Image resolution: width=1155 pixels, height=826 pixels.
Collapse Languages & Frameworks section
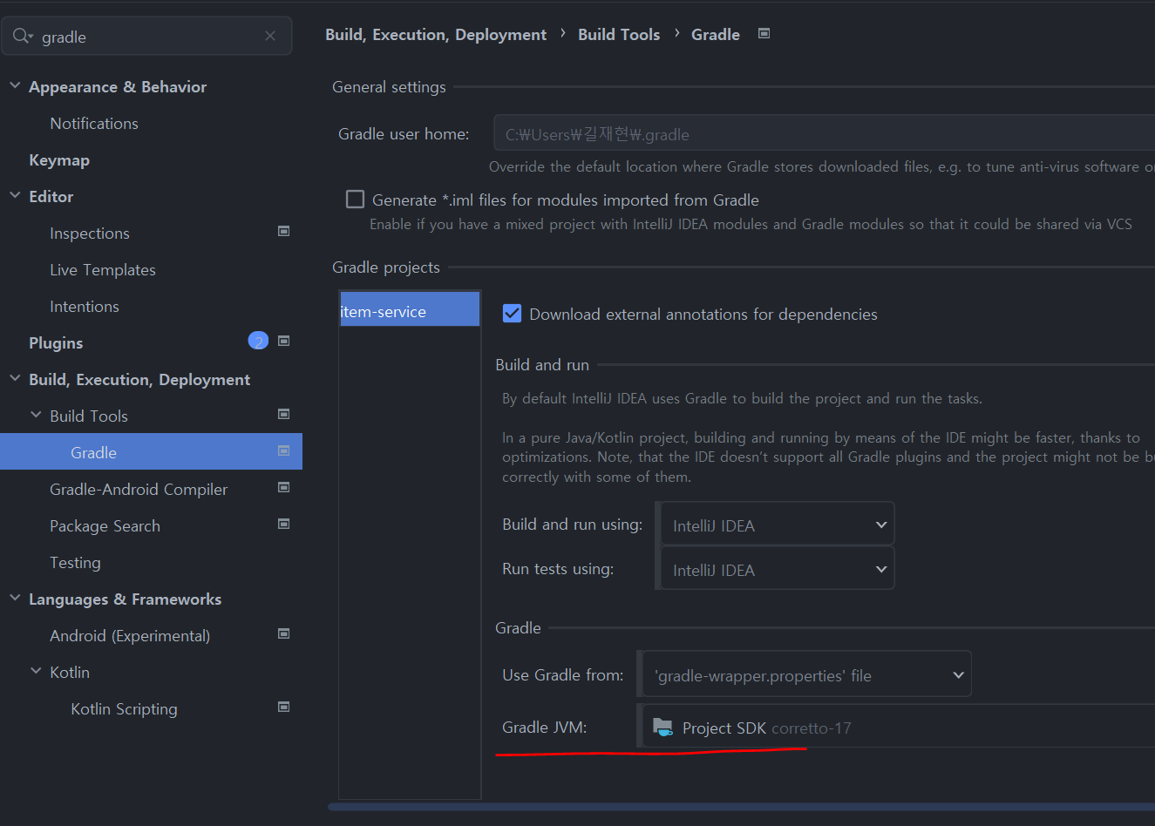(x=15, y=598)
